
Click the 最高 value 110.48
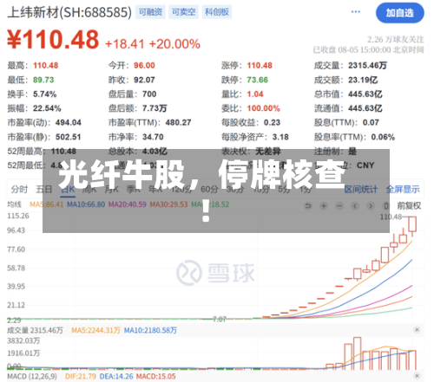tap(46, 65)
